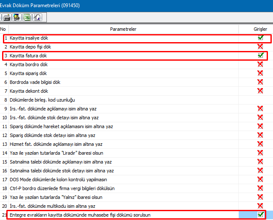Select 'DOS Mode dökümlerde kolon kontrolü yapılmasın' text
This screenshot has height=220, width=273.
pyautogui.click(x=58, y=180)
